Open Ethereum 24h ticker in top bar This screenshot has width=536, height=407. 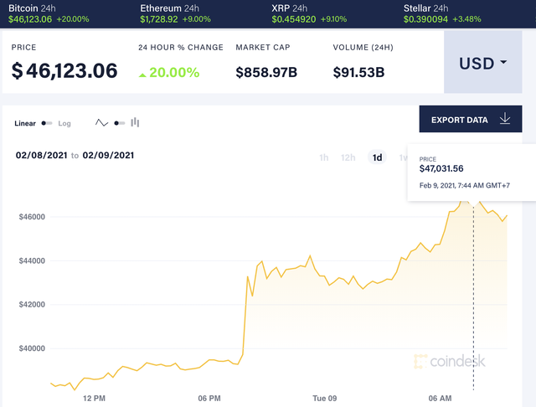[x=175, y=13]
